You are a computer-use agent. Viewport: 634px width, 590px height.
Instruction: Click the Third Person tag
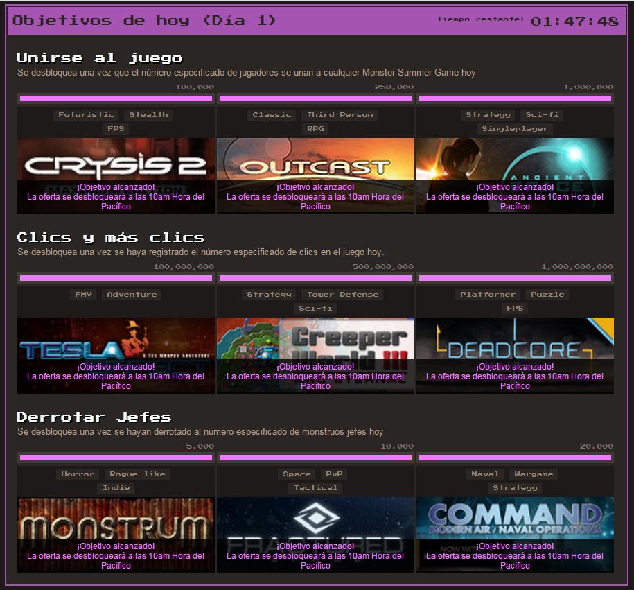340,115
